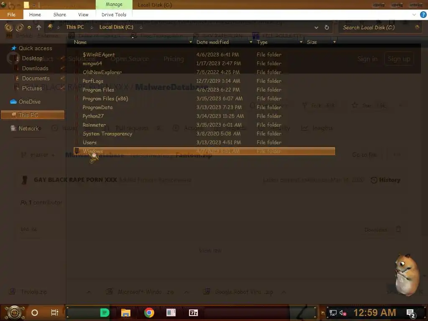Open the recent locations gear dropdown
This screenshot has width=428, height=321.
pos(29,27)
